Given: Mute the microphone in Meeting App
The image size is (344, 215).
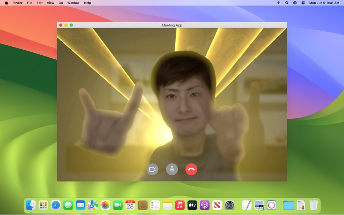Looking at the screenshot, I should 172,169.
